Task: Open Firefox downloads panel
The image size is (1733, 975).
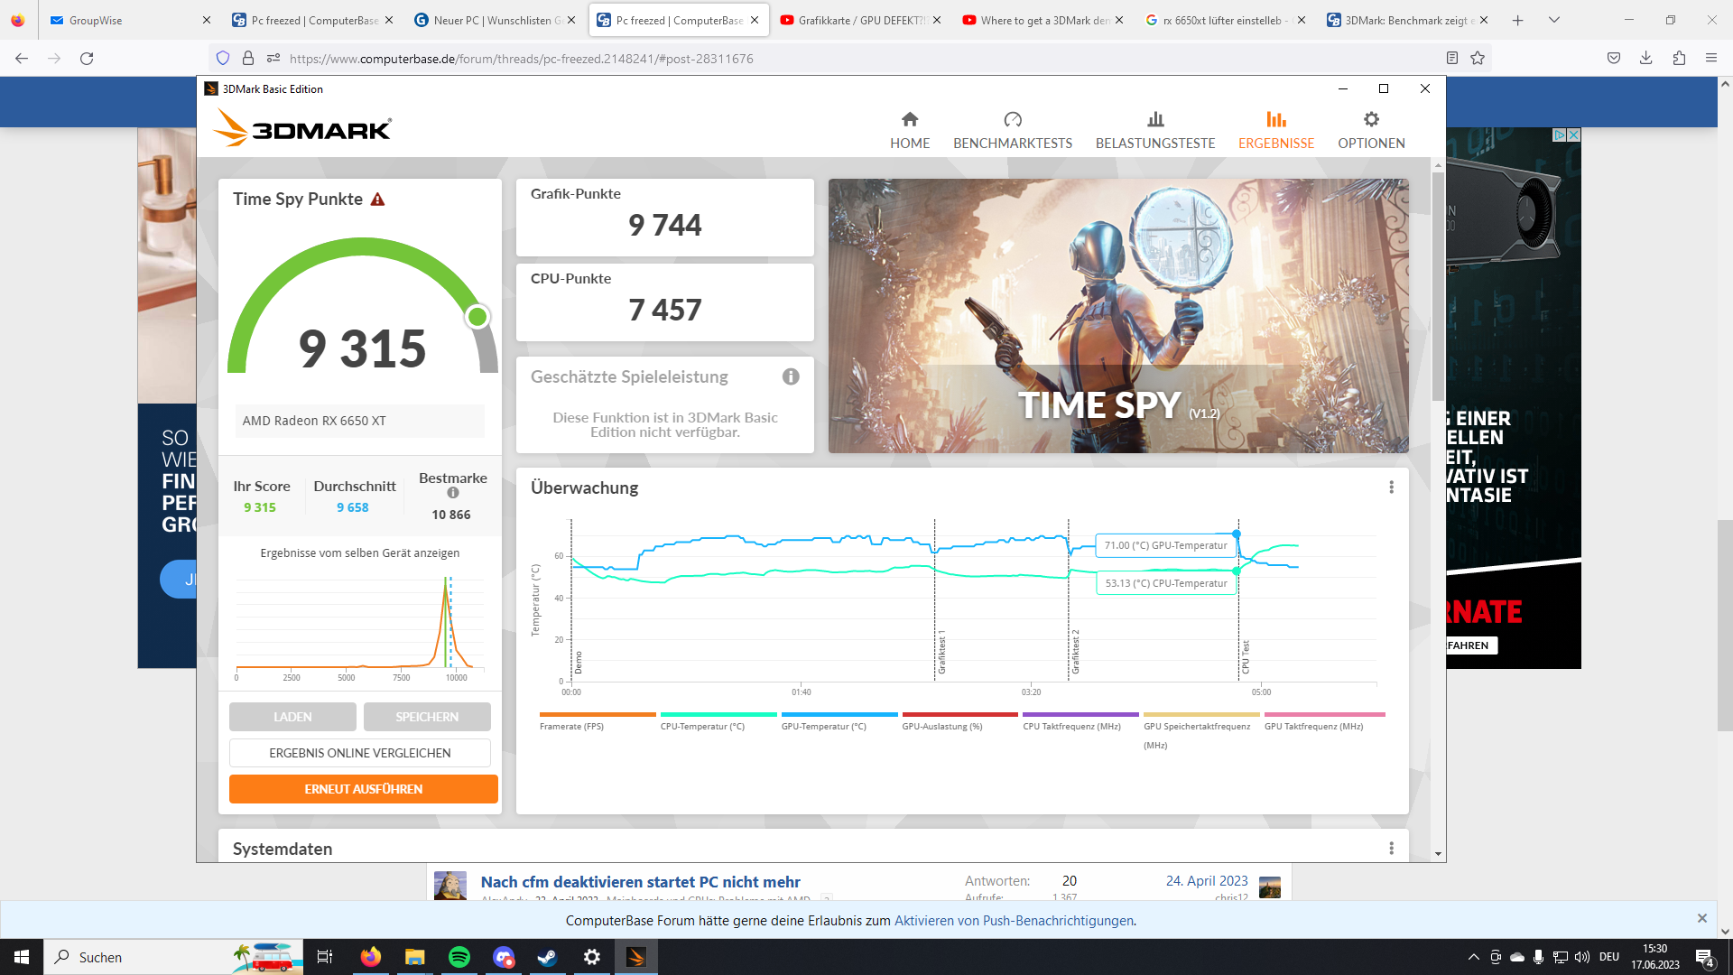Action: tap(1645, 58)
